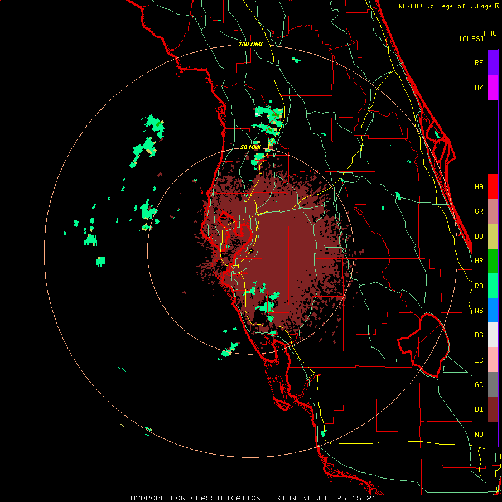Click the "GR" legend label
Image resolution: width=502 pixels, height=502 pixels.
pyautogui.click(x=479, y=211)
